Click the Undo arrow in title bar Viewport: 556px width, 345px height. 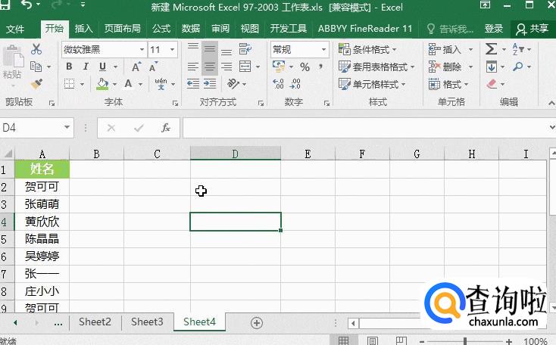click(27, 7)
